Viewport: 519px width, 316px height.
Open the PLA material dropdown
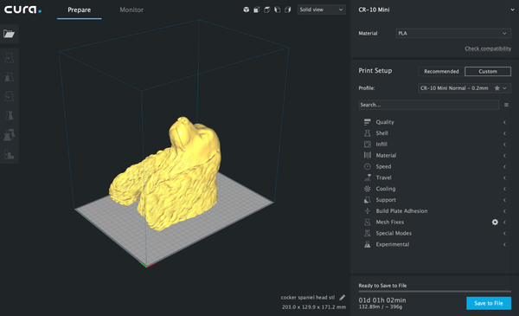[x=453, y=34]
